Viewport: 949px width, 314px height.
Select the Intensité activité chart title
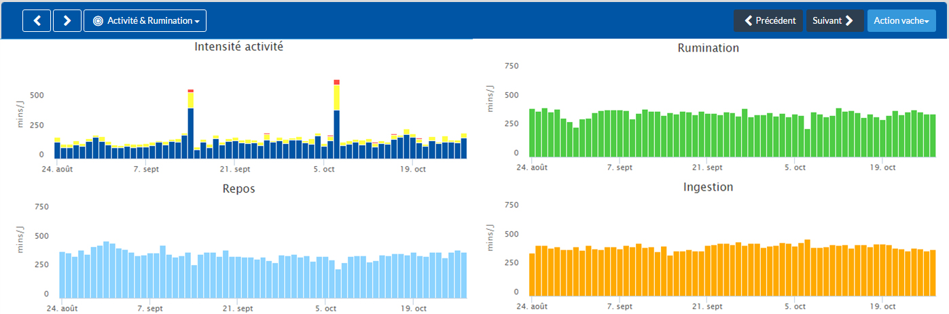click(238, 47)
